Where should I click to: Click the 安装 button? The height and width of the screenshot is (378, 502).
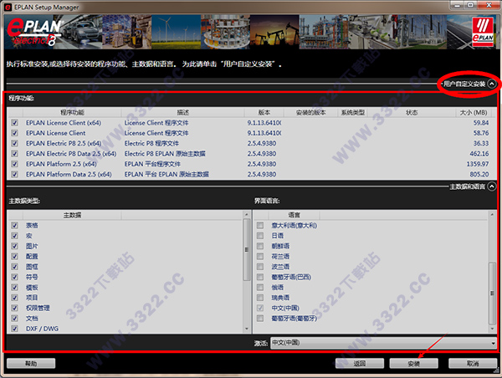[413, 363]
